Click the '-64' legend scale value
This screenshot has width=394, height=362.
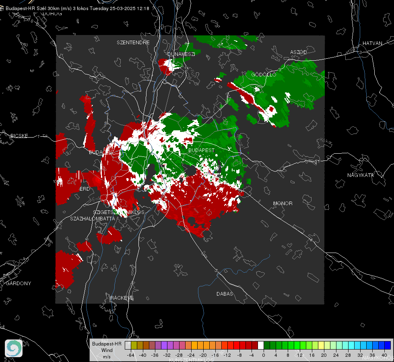[131, 355]
